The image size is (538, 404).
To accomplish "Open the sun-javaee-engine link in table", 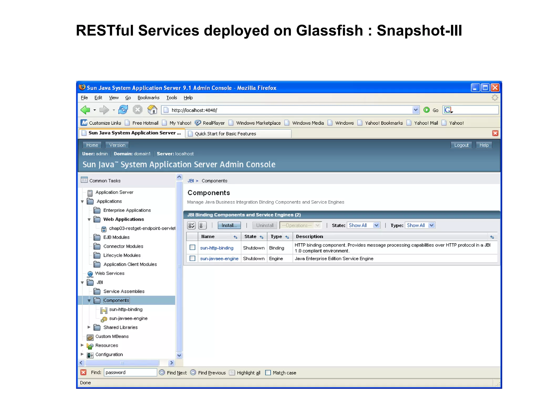I will click(219, 259).
